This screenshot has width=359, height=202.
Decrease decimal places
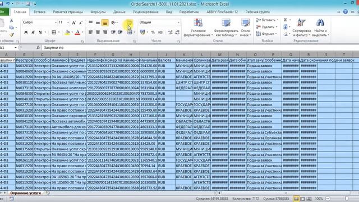click(x=177, y=33)
